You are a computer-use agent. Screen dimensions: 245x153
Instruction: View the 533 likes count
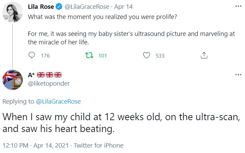(x=160, y=56)
